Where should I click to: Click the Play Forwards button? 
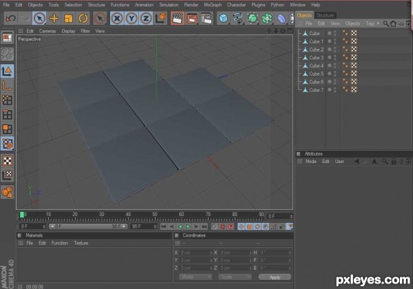tap(188, 226)
